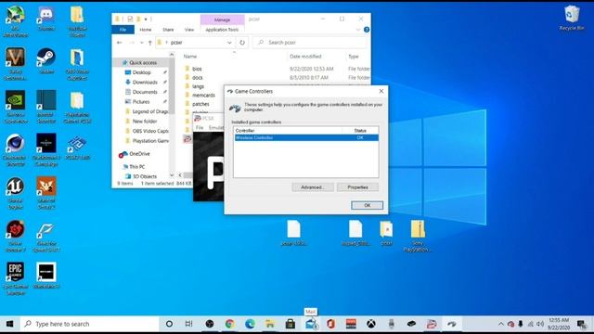The height and width of the screenshot is (334, 594).
Task: Select OneDrive in the navigation pane
Action: click(x=139, y=154)
